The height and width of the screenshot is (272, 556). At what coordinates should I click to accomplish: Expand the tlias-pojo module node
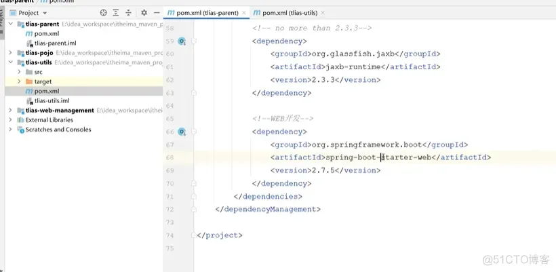tap(11, 53)
